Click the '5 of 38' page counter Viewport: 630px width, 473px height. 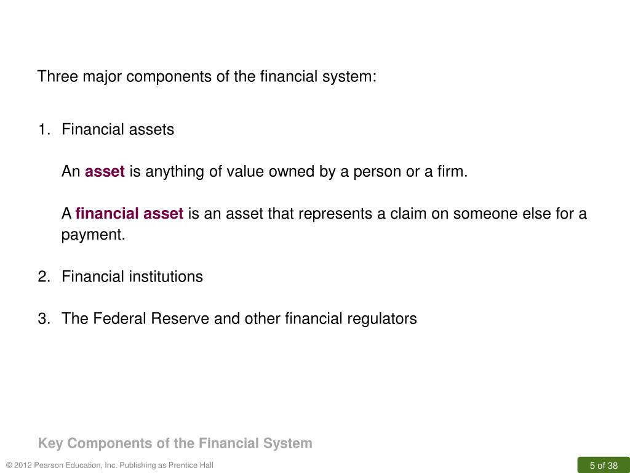point(604,466)
